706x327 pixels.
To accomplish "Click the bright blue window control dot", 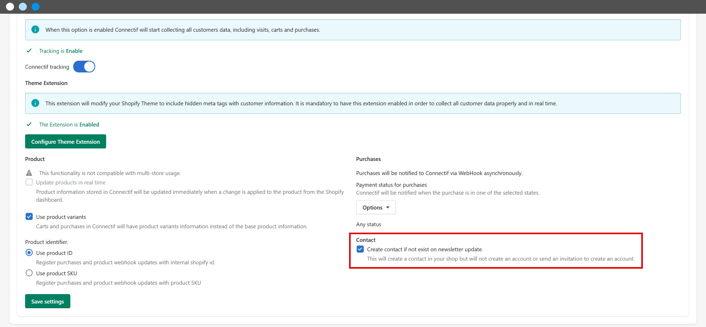I will [x=36, y=7].
